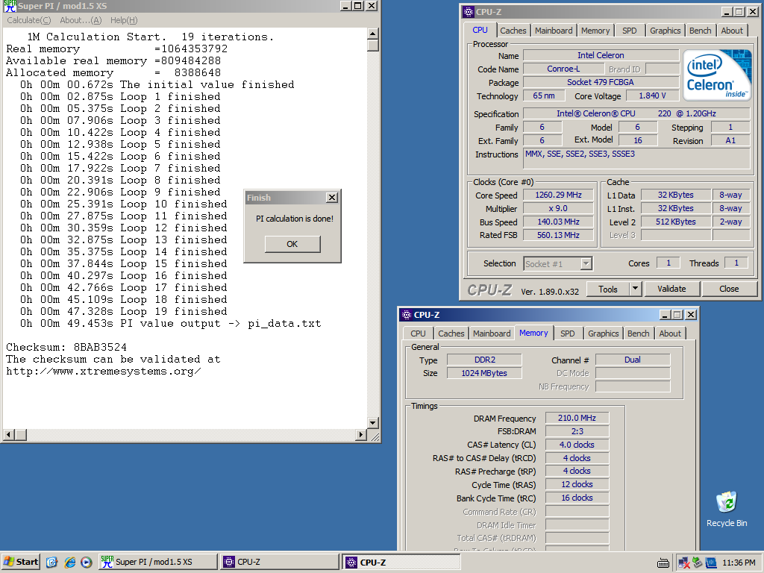
Task: Open the Start menu
Action: [x=21, y=562]
